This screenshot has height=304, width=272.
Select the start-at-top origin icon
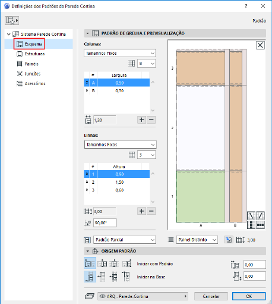[126, 277]
